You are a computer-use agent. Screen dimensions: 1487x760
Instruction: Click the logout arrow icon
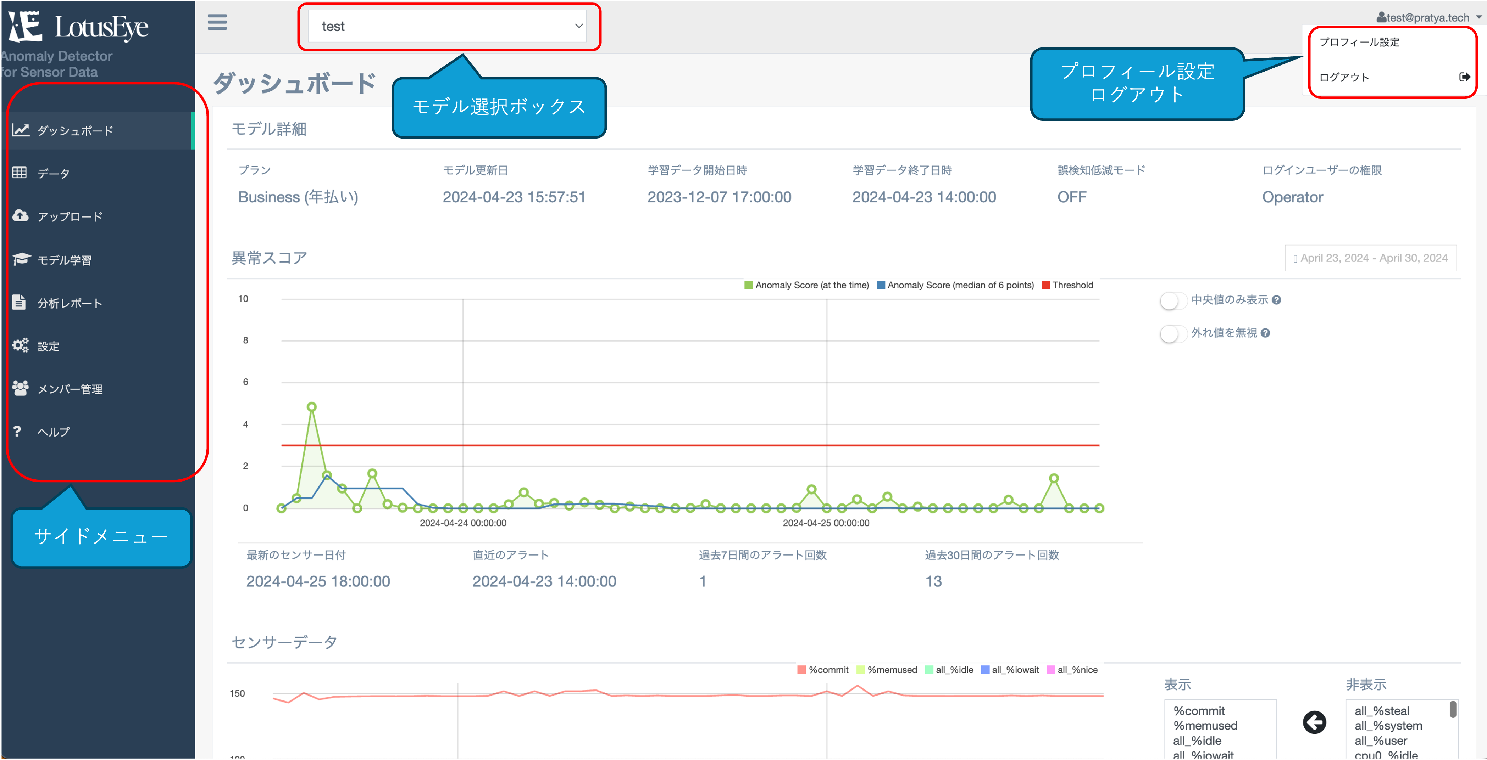[x=1465, y=77]
